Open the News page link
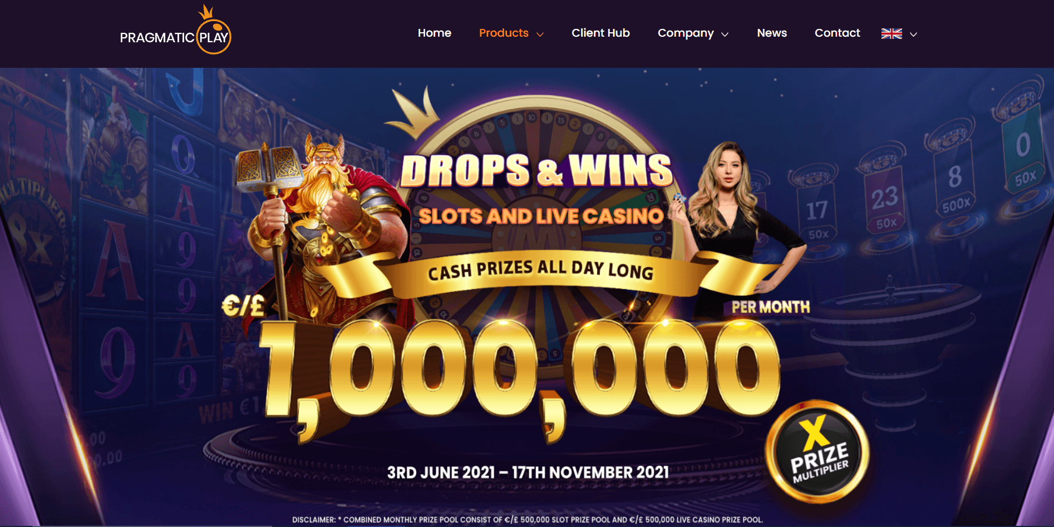 [x=772, y=33]
